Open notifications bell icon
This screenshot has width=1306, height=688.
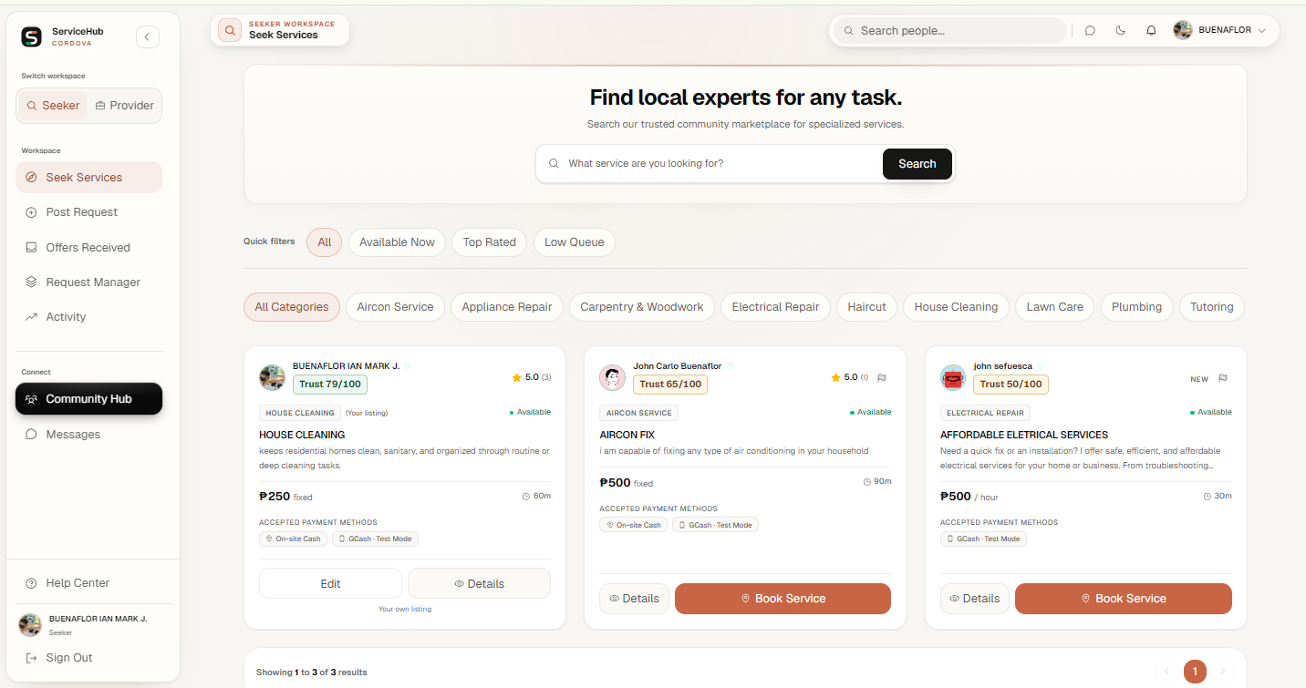1151,30
